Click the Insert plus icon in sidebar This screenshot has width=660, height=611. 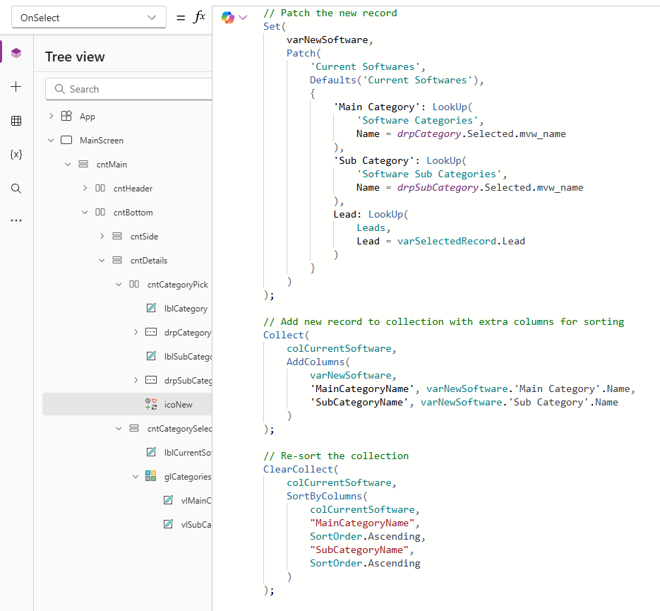[16, 86]
